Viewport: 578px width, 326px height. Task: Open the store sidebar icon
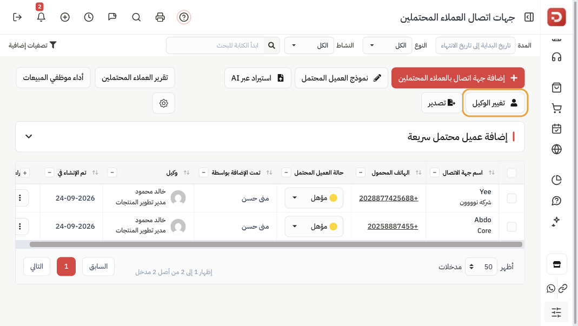pos(556,264)
